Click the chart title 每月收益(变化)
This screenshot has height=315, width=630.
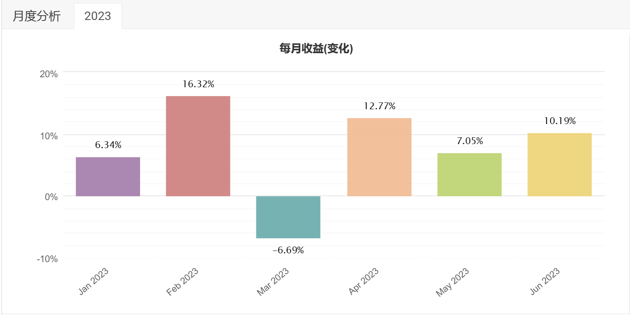[x=316, y=48]
